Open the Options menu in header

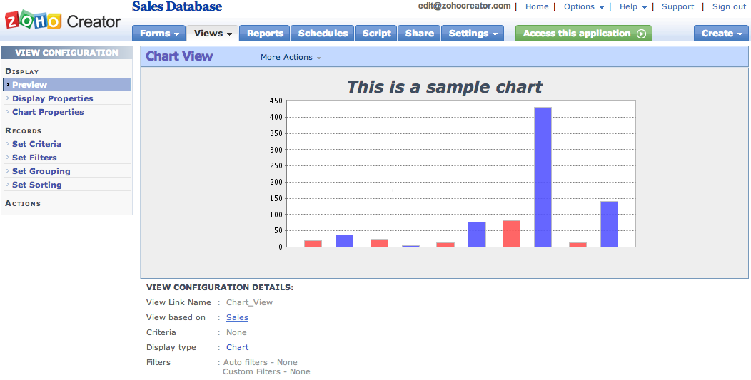[x=584, y=6]
